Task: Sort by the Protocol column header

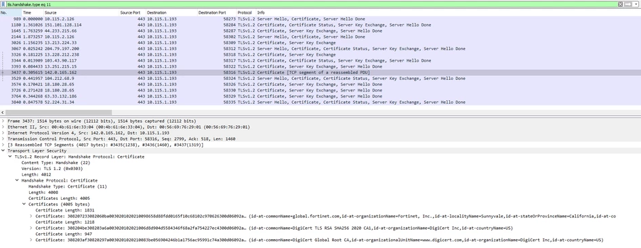Action: click(x=246, y=13)
